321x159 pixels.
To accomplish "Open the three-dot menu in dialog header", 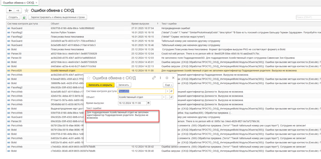I will pyautogui.click(x=160, y=78).
